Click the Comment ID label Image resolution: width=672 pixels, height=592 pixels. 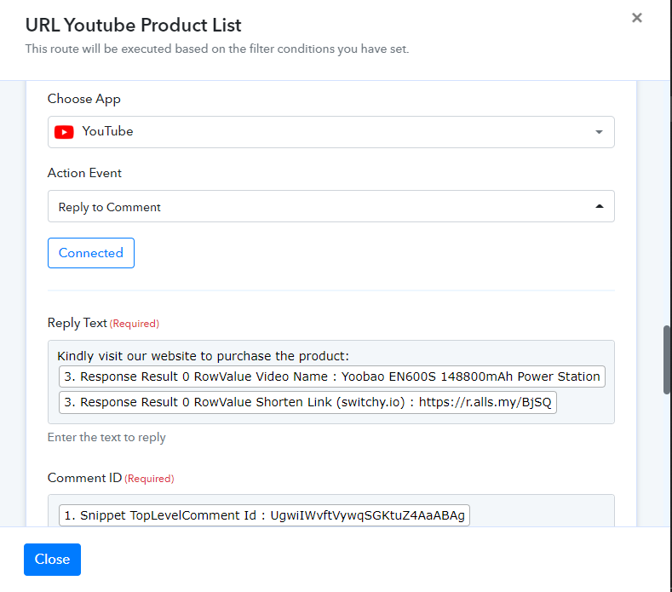pos(84,478)
